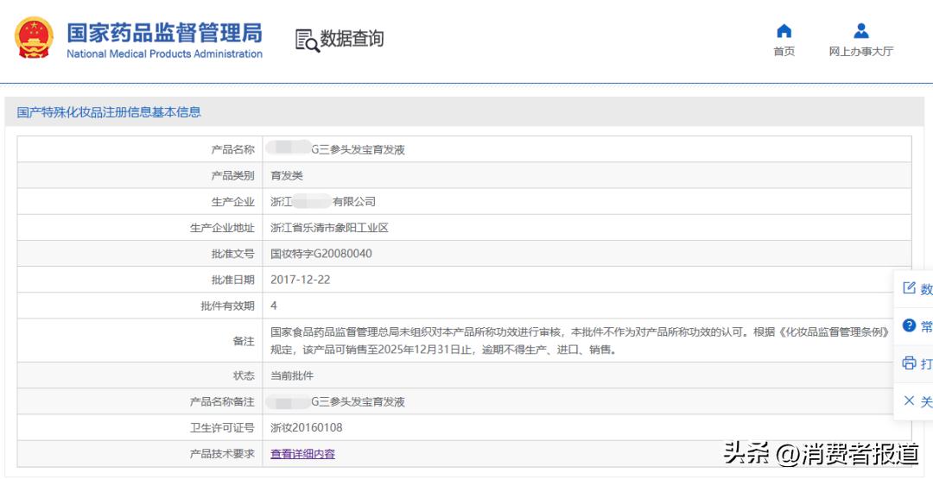The width and height of the screenshot is (933, 479).
Task: Click 国产特殊化妆品注册信息基本信息 section header
Action: [109, 112]
